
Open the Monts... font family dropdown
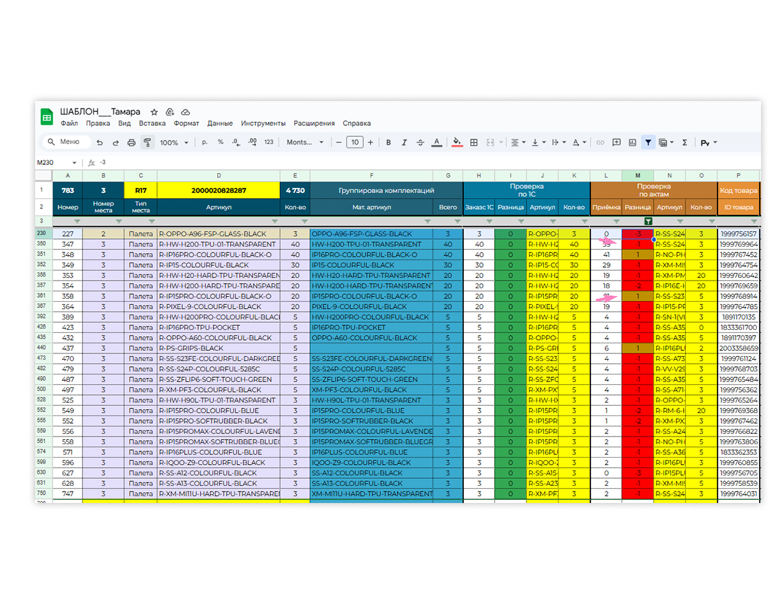305,143
